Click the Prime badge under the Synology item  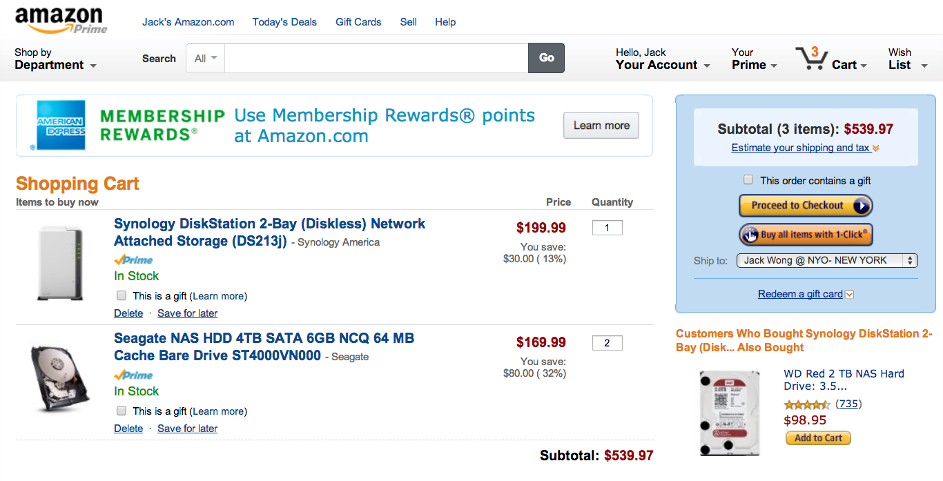pyautogui.click(x=133, y=260)
